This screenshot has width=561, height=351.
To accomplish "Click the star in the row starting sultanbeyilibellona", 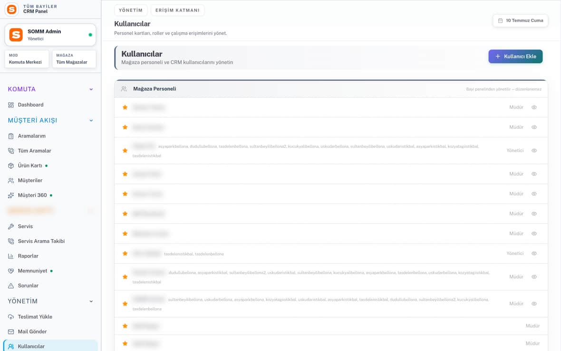I will pos(125,304).
